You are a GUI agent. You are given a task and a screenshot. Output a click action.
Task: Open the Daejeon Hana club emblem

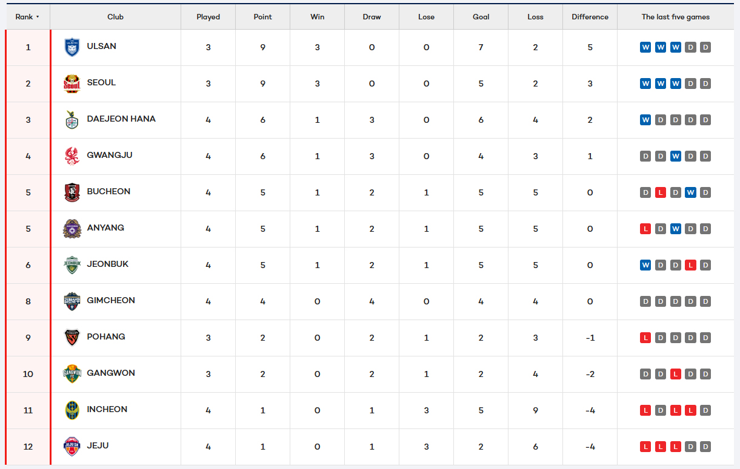[72, 120]
